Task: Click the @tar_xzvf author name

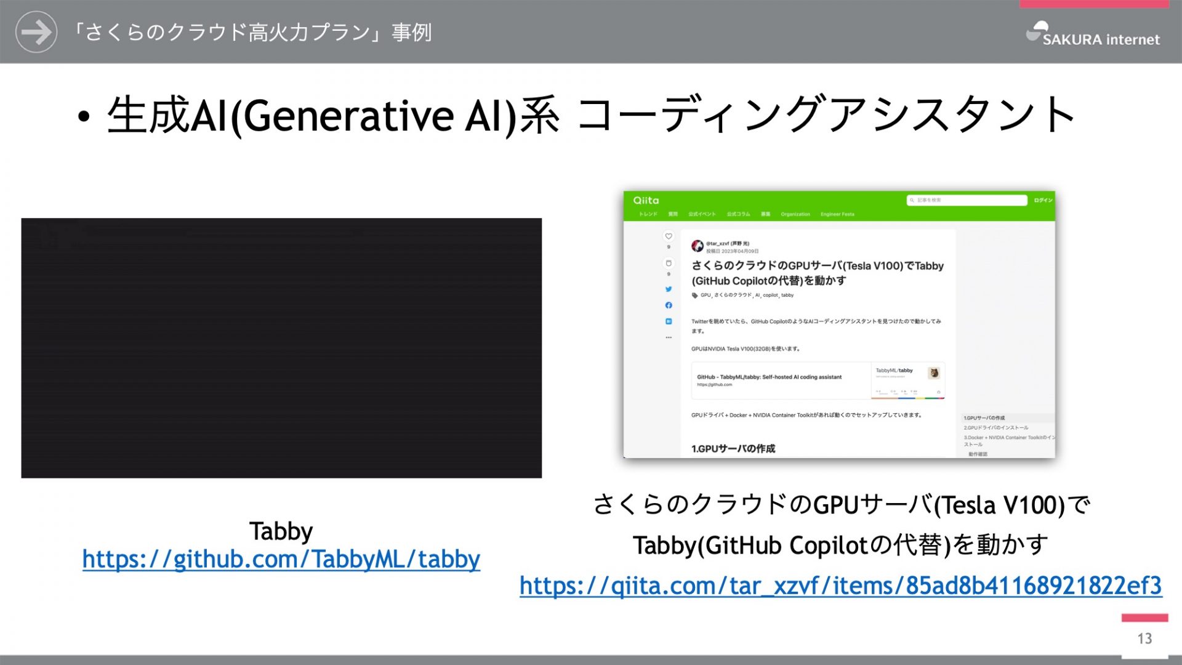Action: tap(728, 243)
